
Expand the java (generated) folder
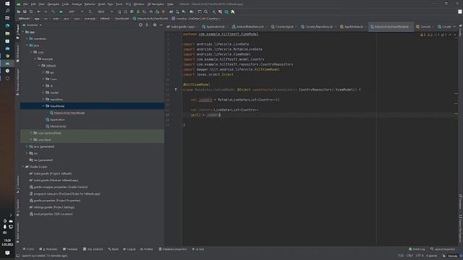[27, 147]
